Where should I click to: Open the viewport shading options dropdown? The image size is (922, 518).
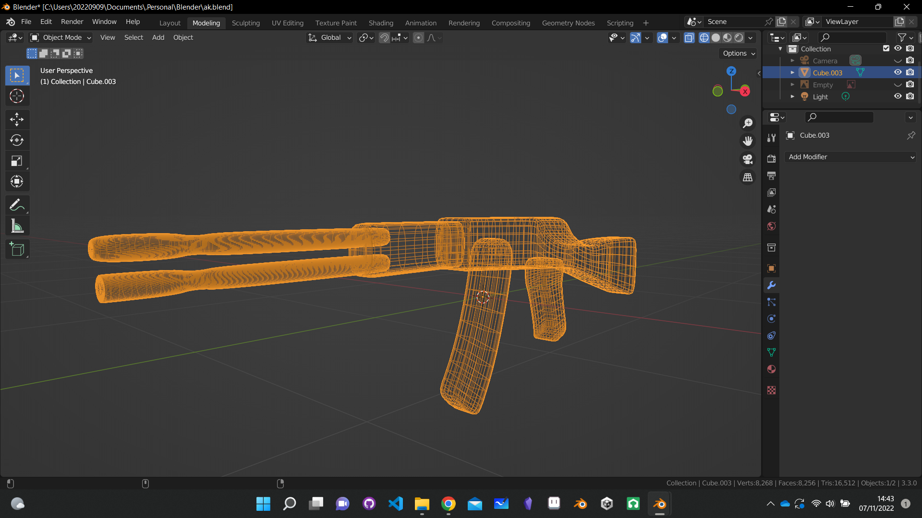750,37
